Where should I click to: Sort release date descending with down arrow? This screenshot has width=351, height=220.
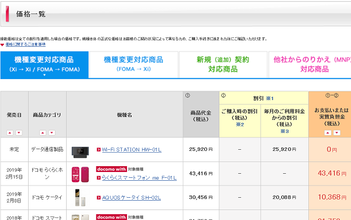(x=19, y=133)
